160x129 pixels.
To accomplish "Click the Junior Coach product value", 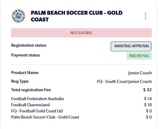I will [x=140, y=73].
